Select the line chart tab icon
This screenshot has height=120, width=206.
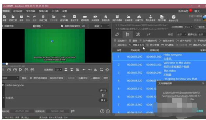tap(149, 34)
